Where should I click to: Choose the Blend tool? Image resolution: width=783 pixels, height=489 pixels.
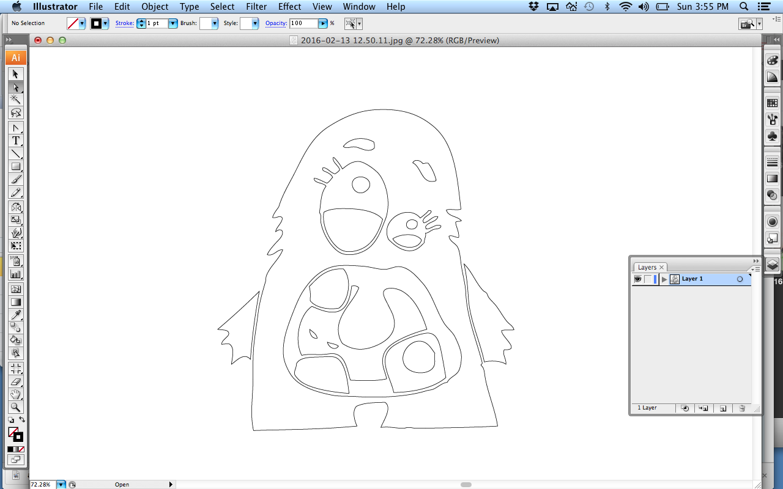(16, 328)
